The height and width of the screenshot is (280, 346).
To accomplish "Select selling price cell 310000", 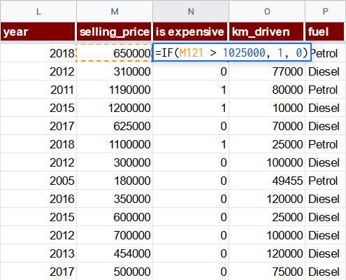I will (x=115, y=71).
